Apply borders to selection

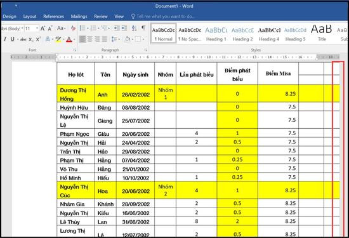click(x=138, y=39)
